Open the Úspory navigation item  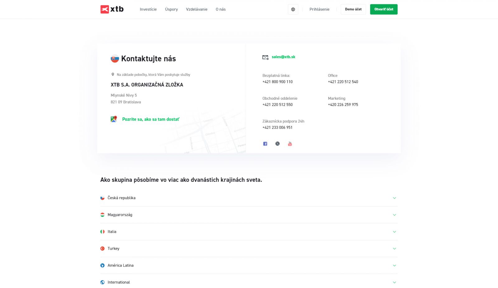[x=171, y=9]
